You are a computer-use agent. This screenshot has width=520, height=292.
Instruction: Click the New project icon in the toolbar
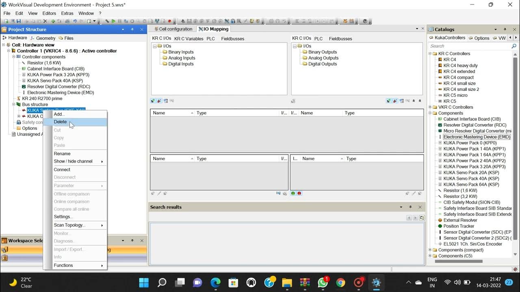pyautogui.click(x=6, y=21)
